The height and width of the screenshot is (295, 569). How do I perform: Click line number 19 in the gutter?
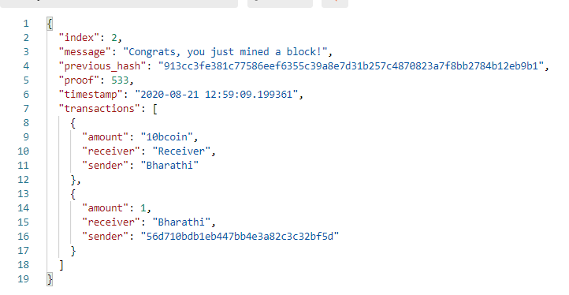point(23,279)
